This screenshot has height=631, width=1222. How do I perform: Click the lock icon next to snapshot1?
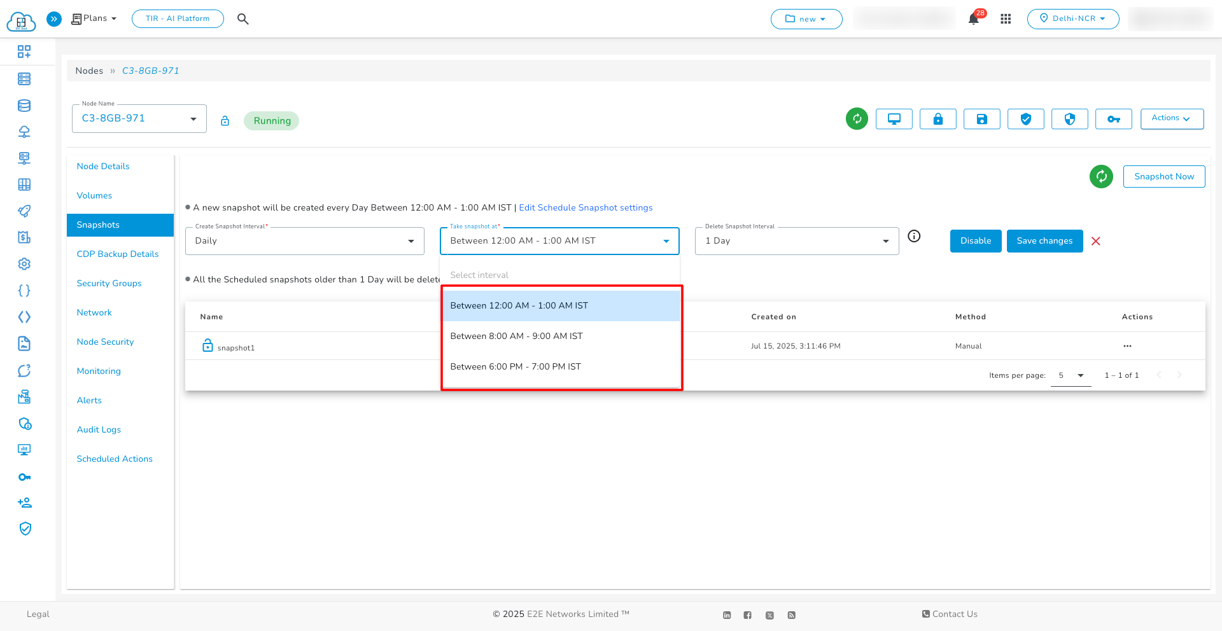(207, 345)
